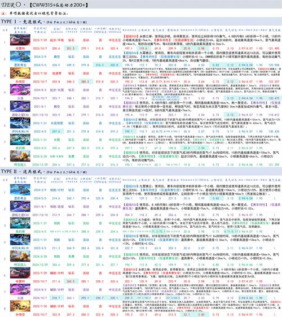Click the highlighted 199.1 cell
Viewport: 282px width, 317px height.
coord(129,132)
